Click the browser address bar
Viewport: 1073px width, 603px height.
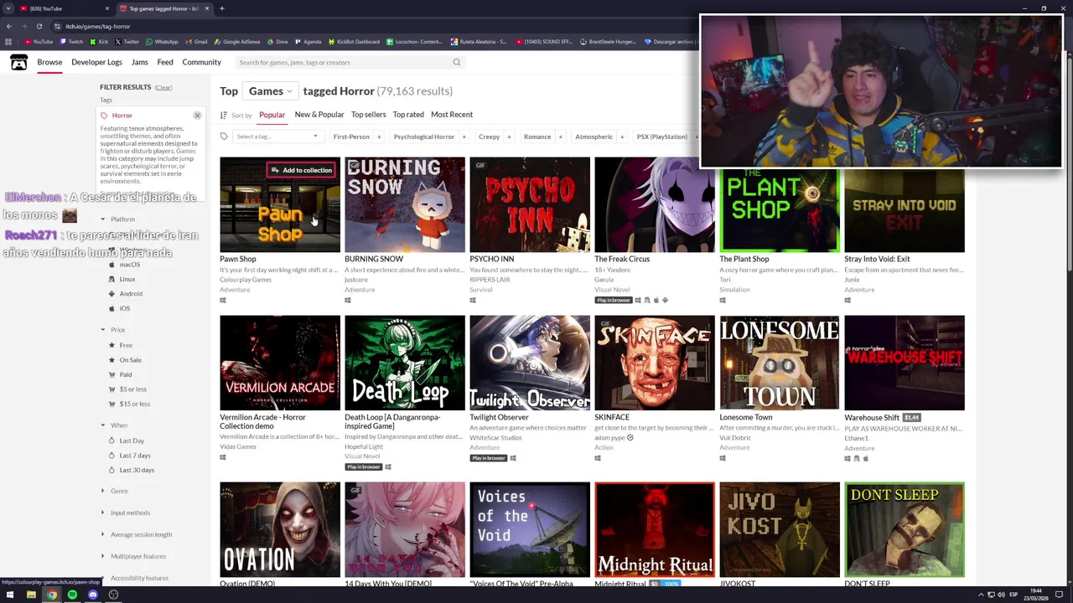369,26
